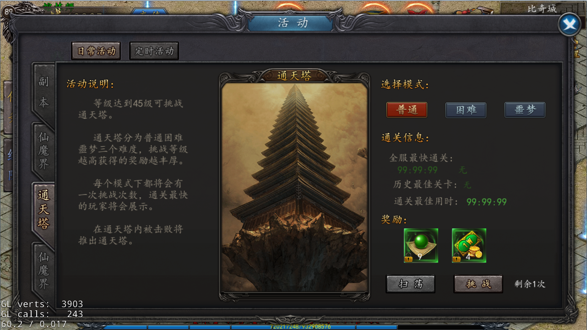The height and width of the screenshot is (330, 587).
Task: Open the lower 仙魔界 side tab
Action: click(43, 270)
